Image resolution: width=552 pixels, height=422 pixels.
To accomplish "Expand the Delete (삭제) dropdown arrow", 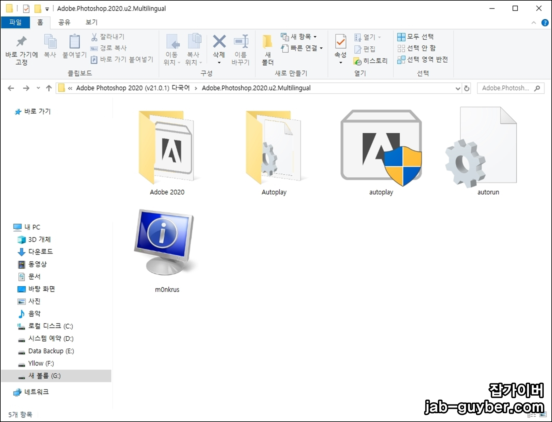I will [x=219, y=63].
